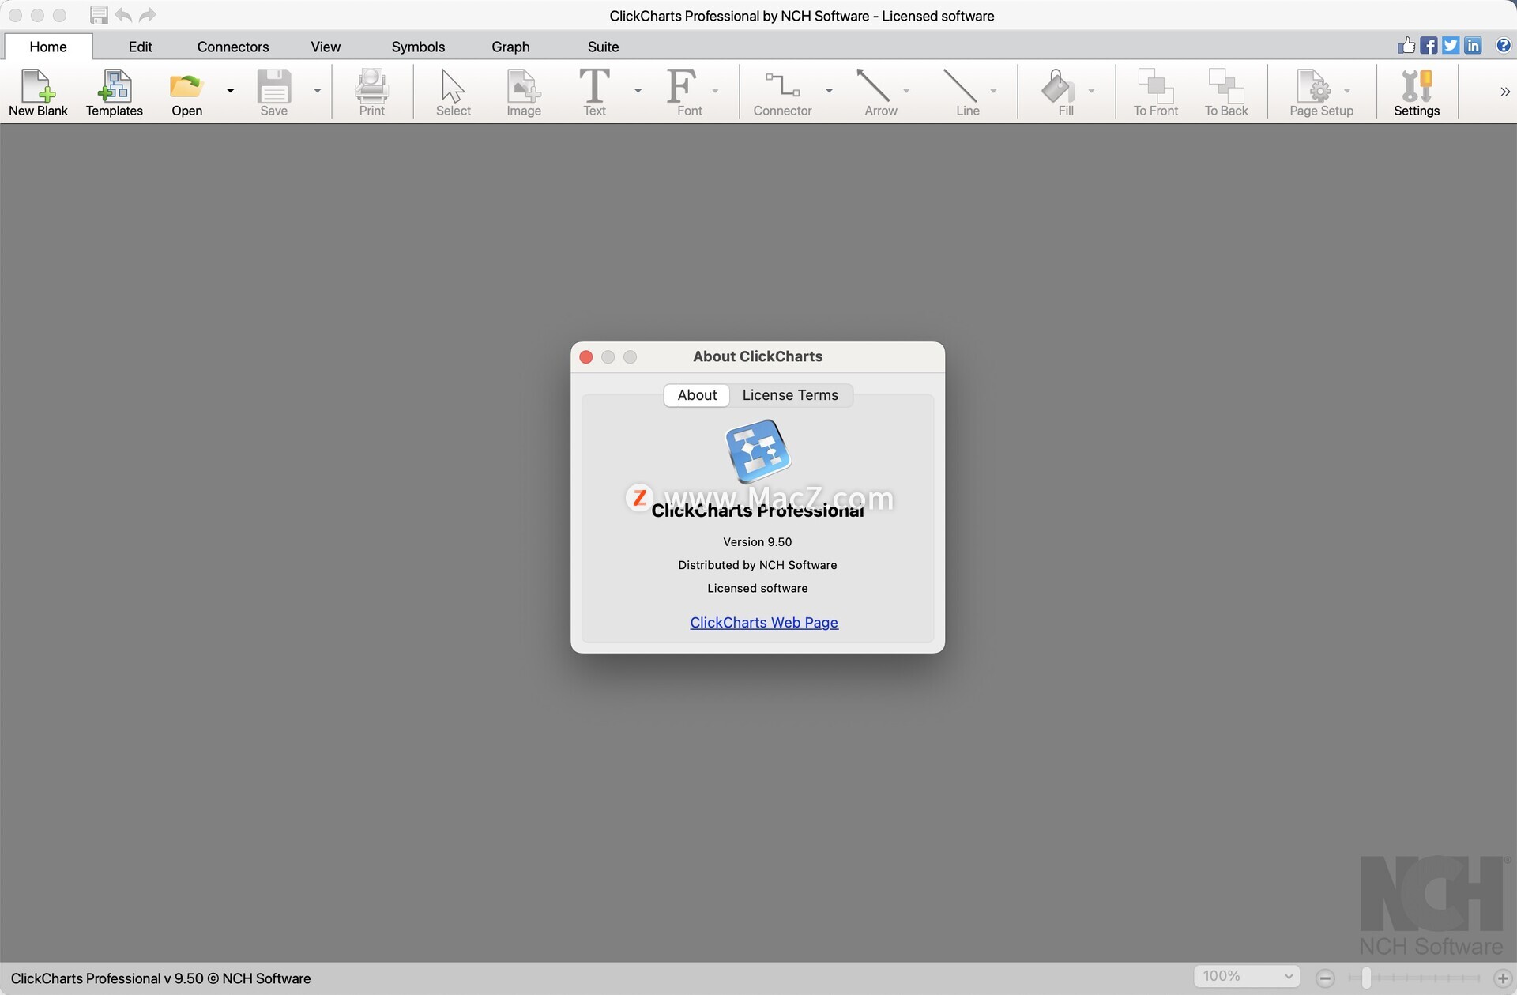Open Page Setup
This screenshot has width=1517, height=995.
(1321, 92)
